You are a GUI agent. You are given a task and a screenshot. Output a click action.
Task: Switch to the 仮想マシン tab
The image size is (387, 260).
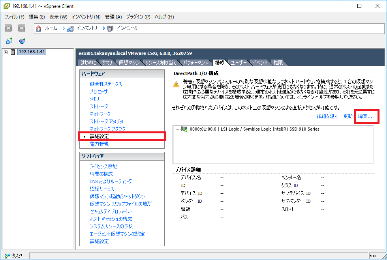pyautogui.click(x=129, y=63)
